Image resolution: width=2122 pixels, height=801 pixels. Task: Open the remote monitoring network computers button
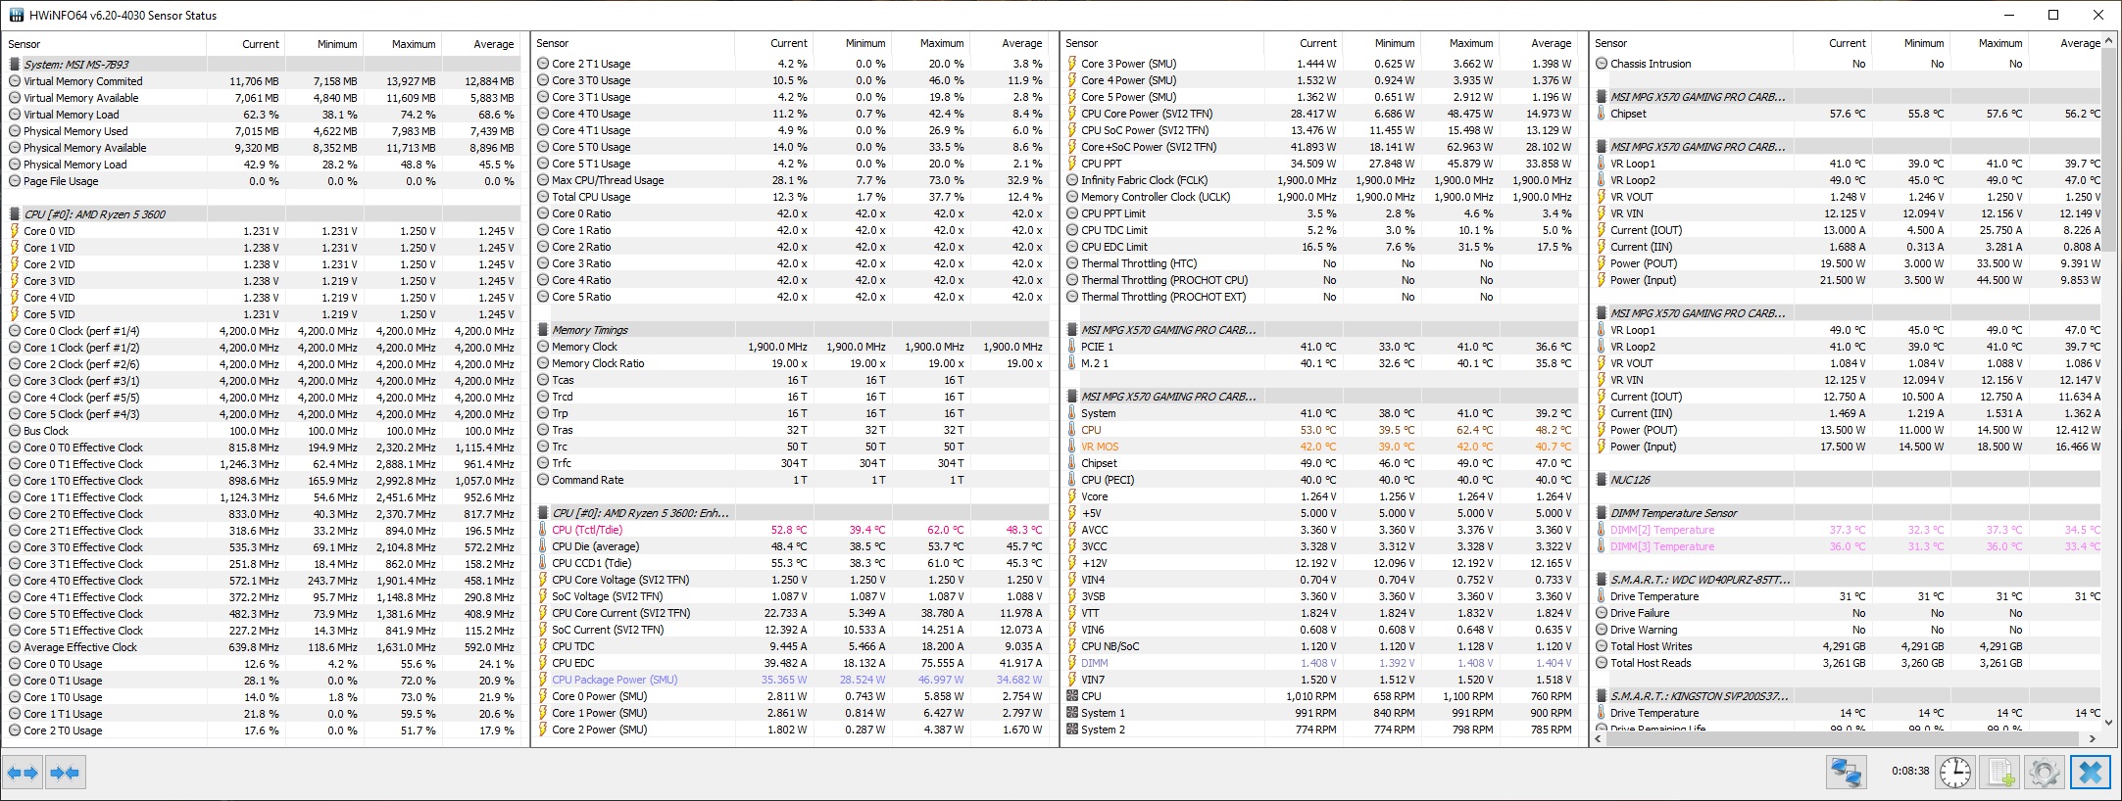click(1846, 773)
